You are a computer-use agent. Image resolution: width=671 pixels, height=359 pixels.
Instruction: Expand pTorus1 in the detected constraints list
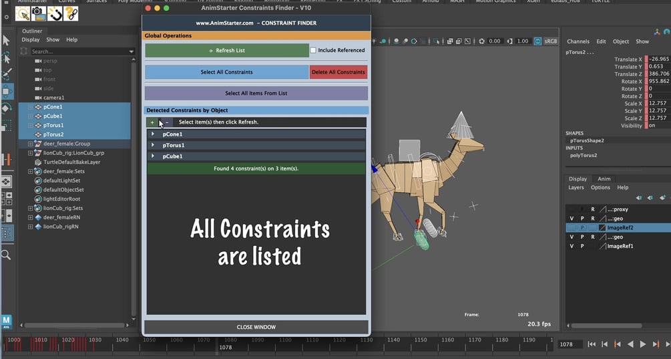(153, 145)
